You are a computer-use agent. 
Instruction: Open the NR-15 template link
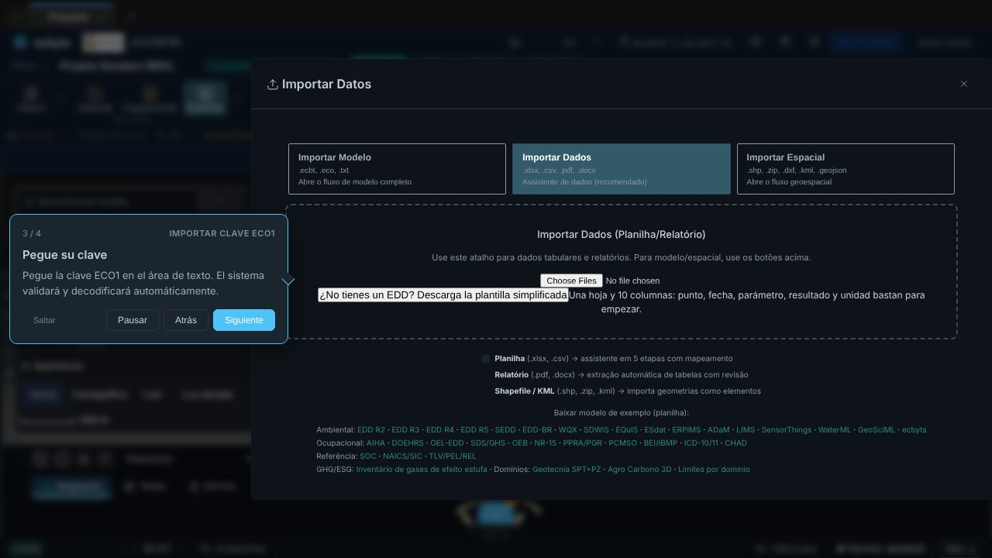coord(546,443)
